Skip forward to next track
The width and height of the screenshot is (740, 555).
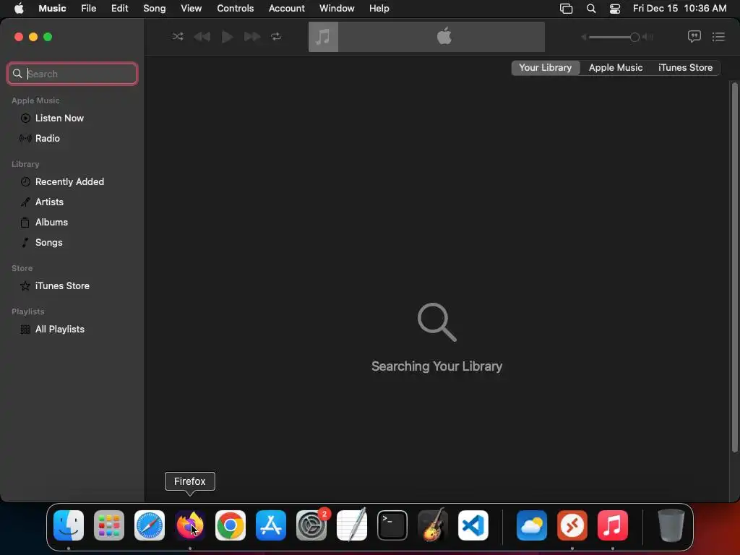click(x=252, y=36)
